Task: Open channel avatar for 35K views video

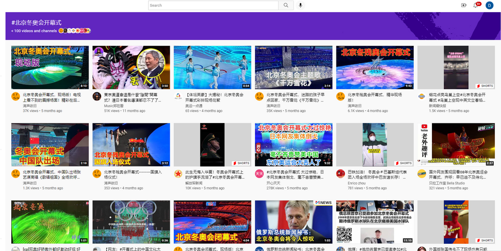Action: [259, 96]
